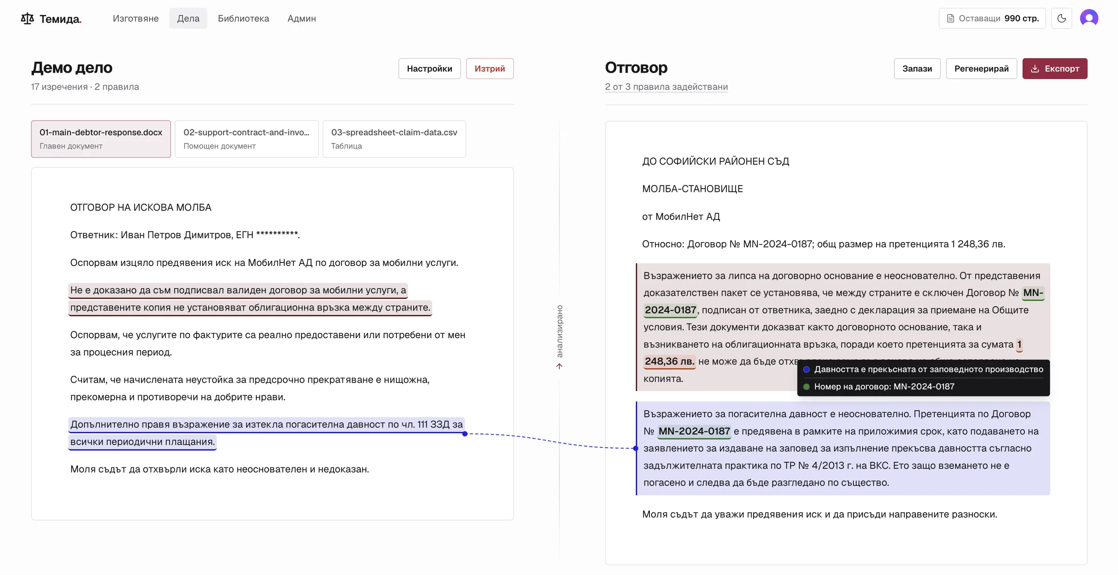Toggle dark mode moon icon

coord(1062,18)
